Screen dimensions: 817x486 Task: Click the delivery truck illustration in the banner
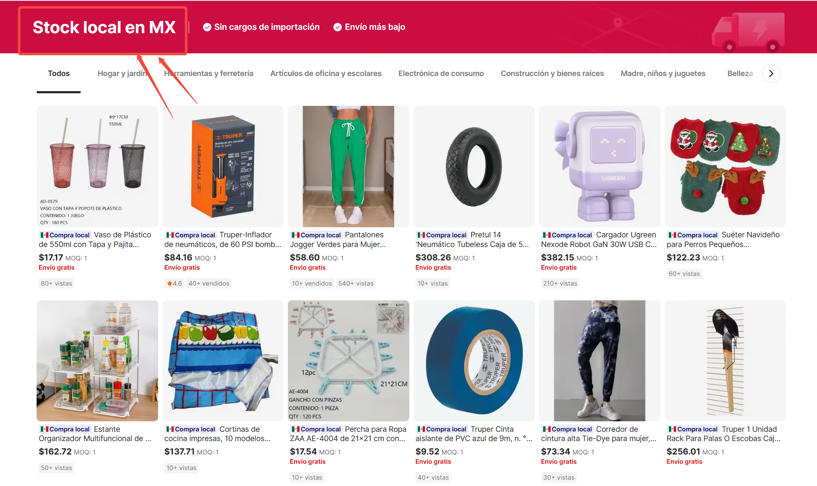[x=748, y=32]
